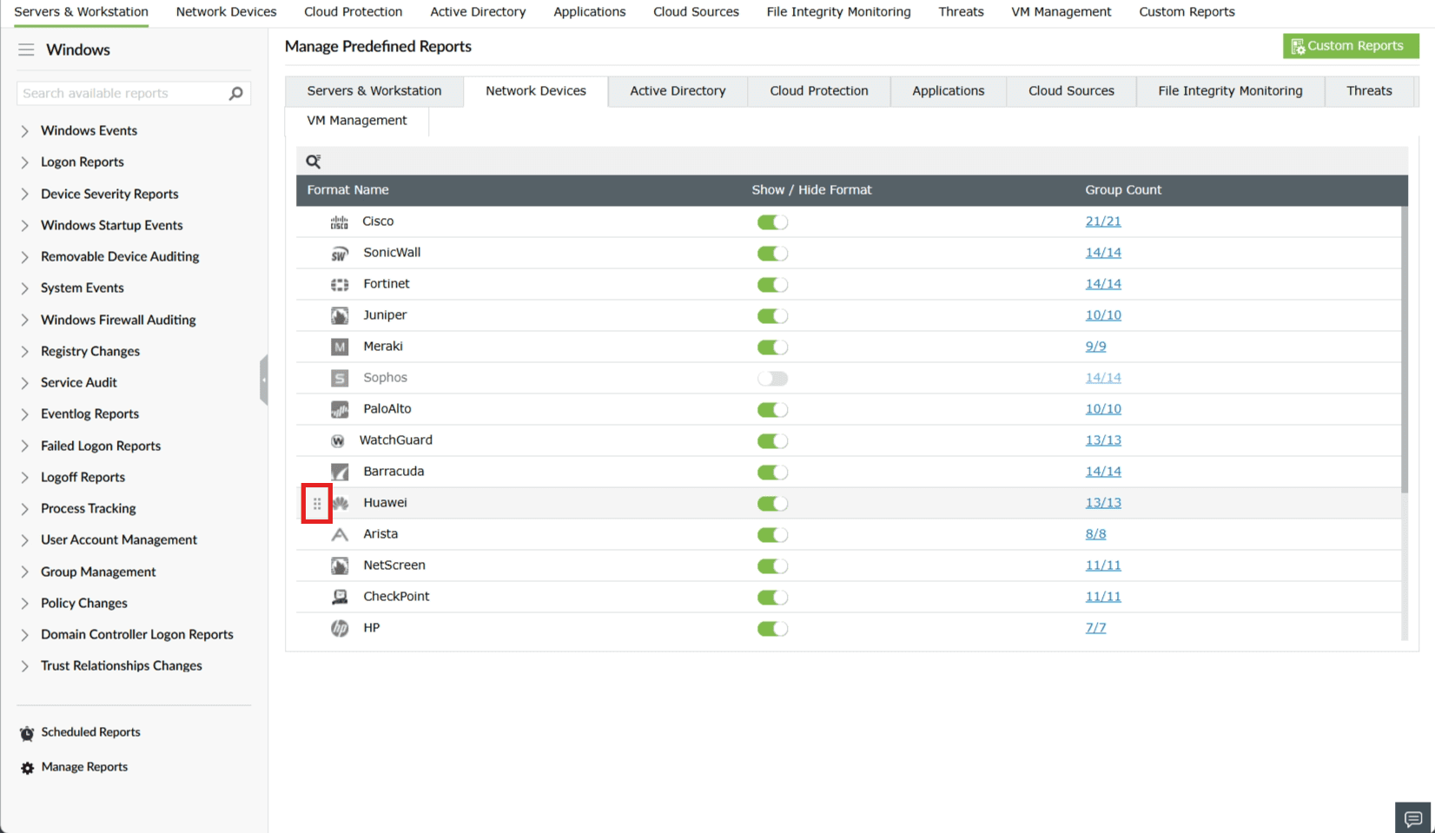Disable the Cisco format toggle
This screenshot has height=833, width=1435.
click(x=772, y=221)
